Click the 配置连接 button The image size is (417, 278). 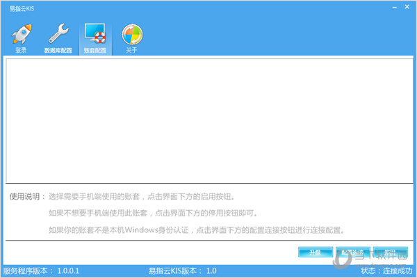pyautogui.click(x=352, y=252)
